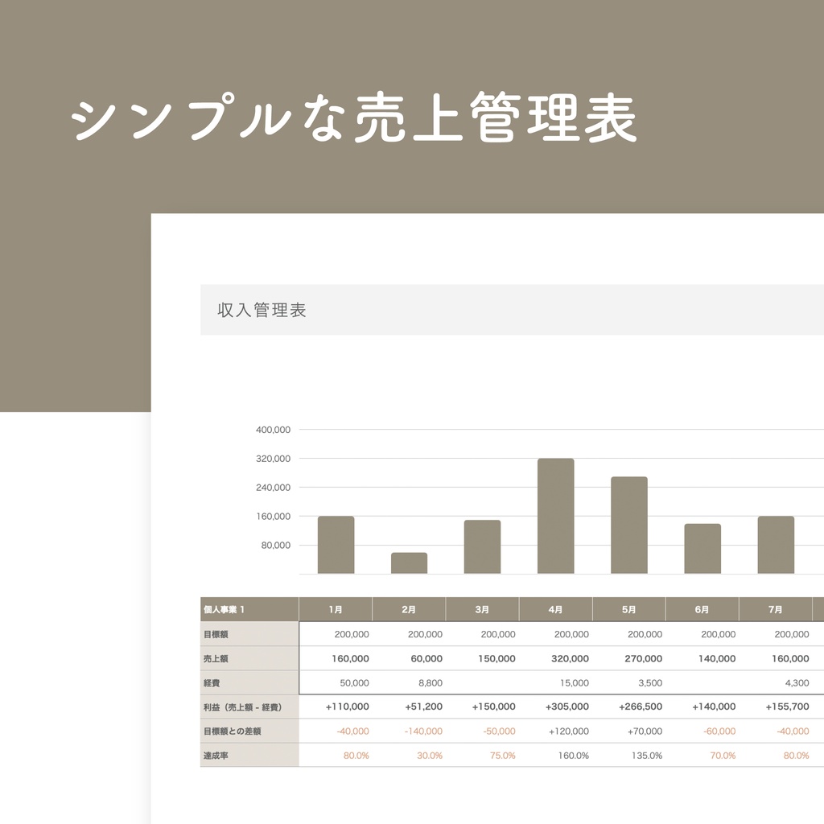Screen dimensions: 824x824
Task: Click the 目標額 row label
Action: pos(249,634)
